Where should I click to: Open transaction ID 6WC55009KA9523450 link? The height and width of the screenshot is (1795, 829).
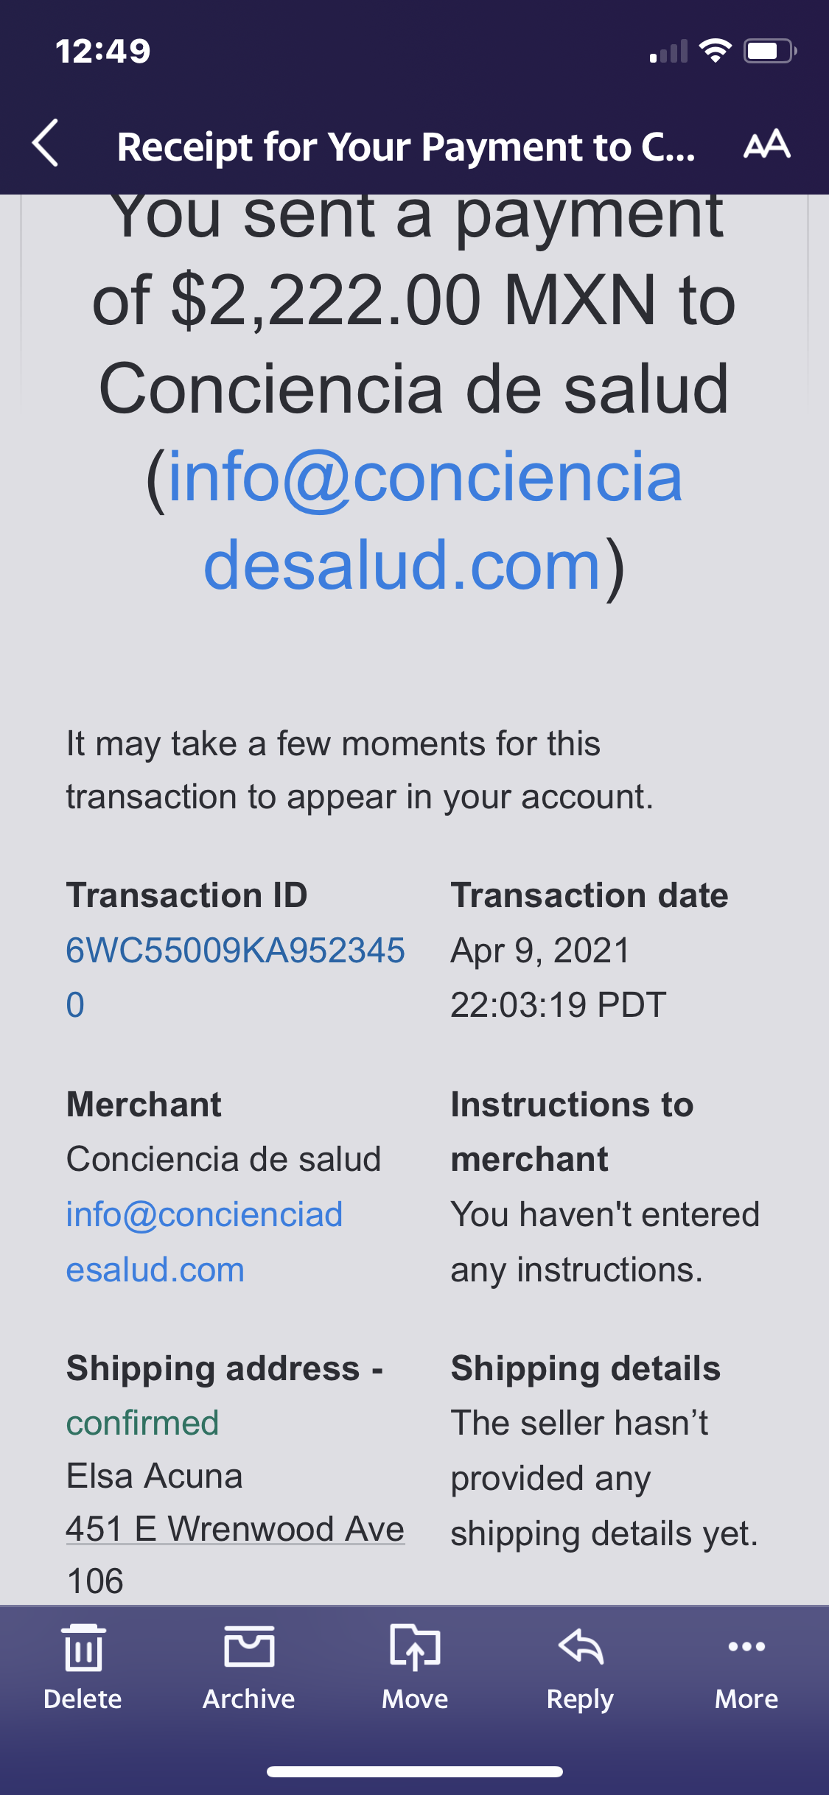point(234,951)
